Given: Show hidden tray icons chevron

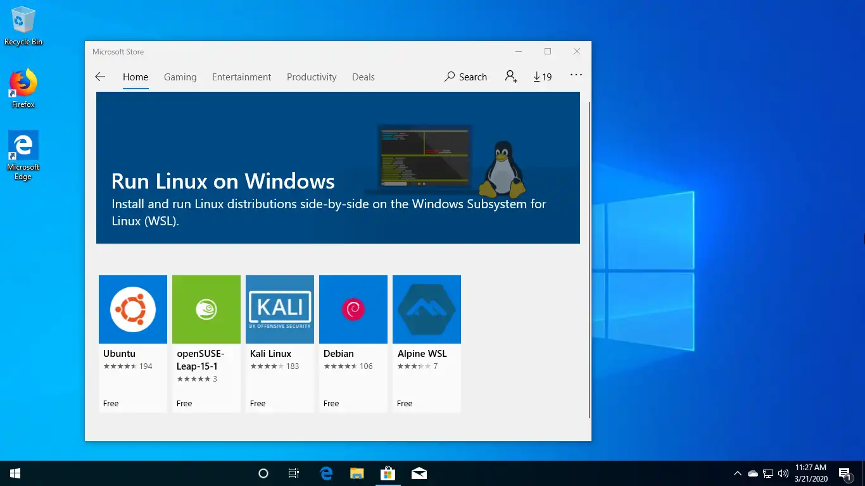Looking at the screenshot, I should [738, 473].
